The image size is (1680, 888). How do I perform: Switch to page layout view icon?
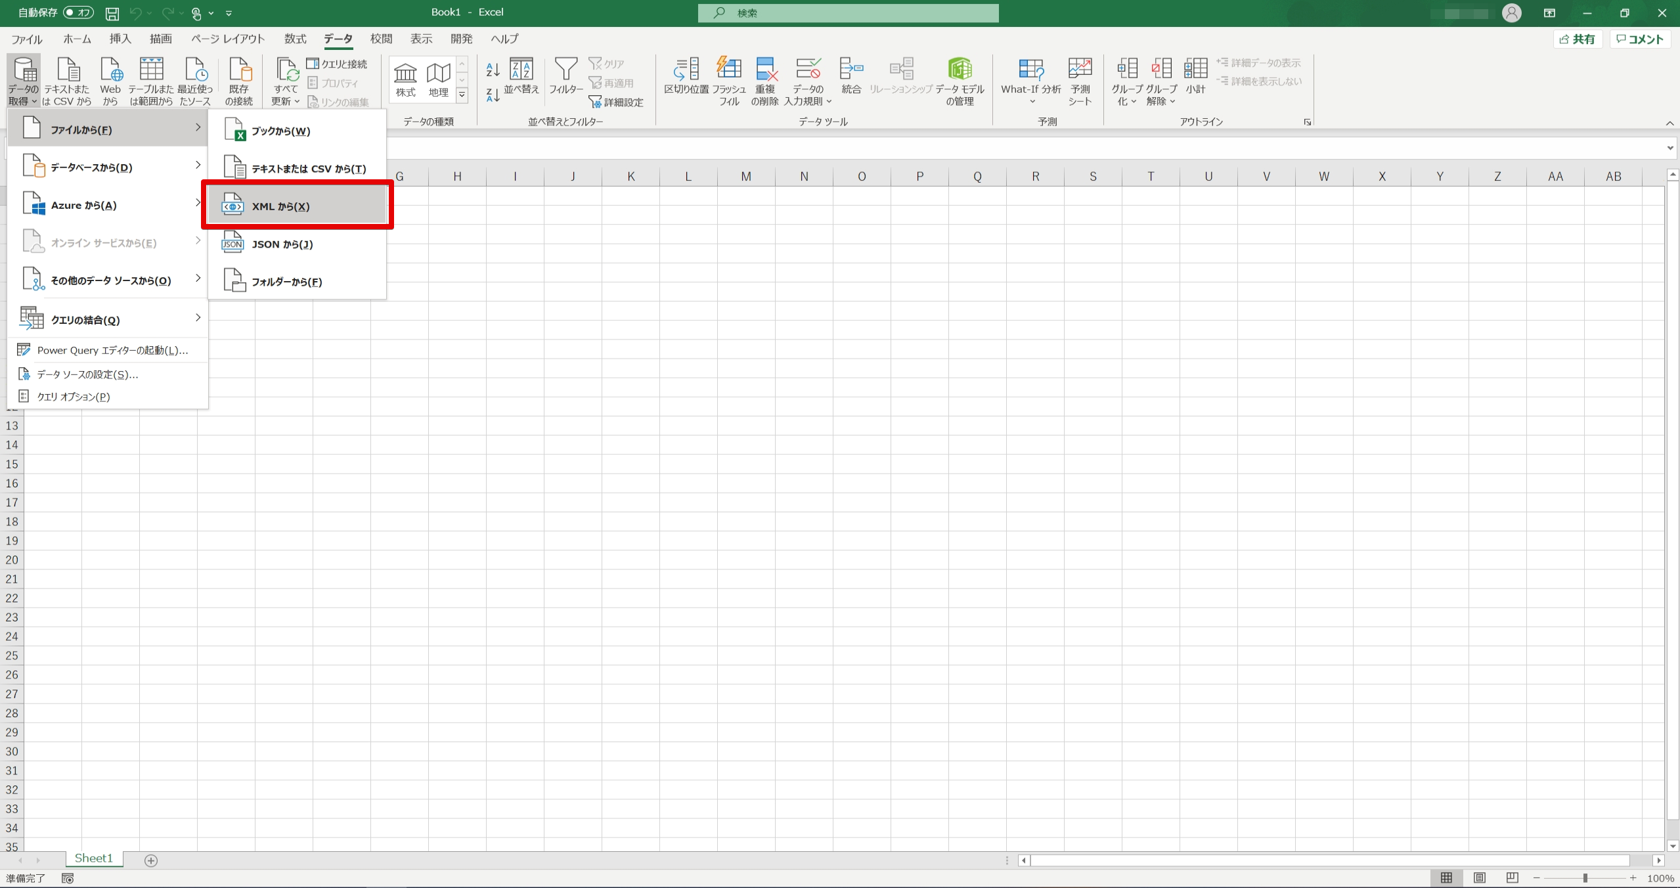[x=1479, y=878]
